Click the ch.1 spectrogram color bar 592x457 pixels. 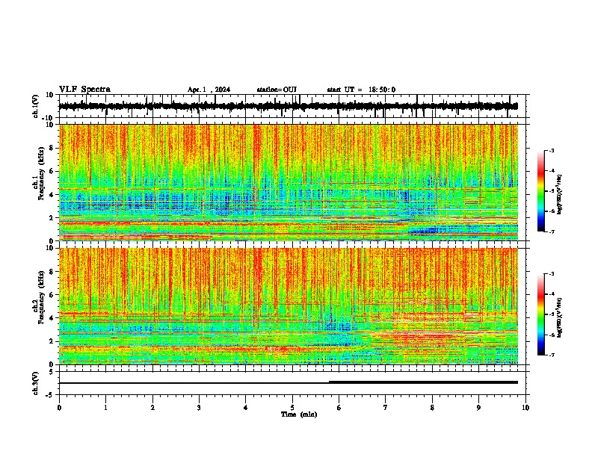540,191
